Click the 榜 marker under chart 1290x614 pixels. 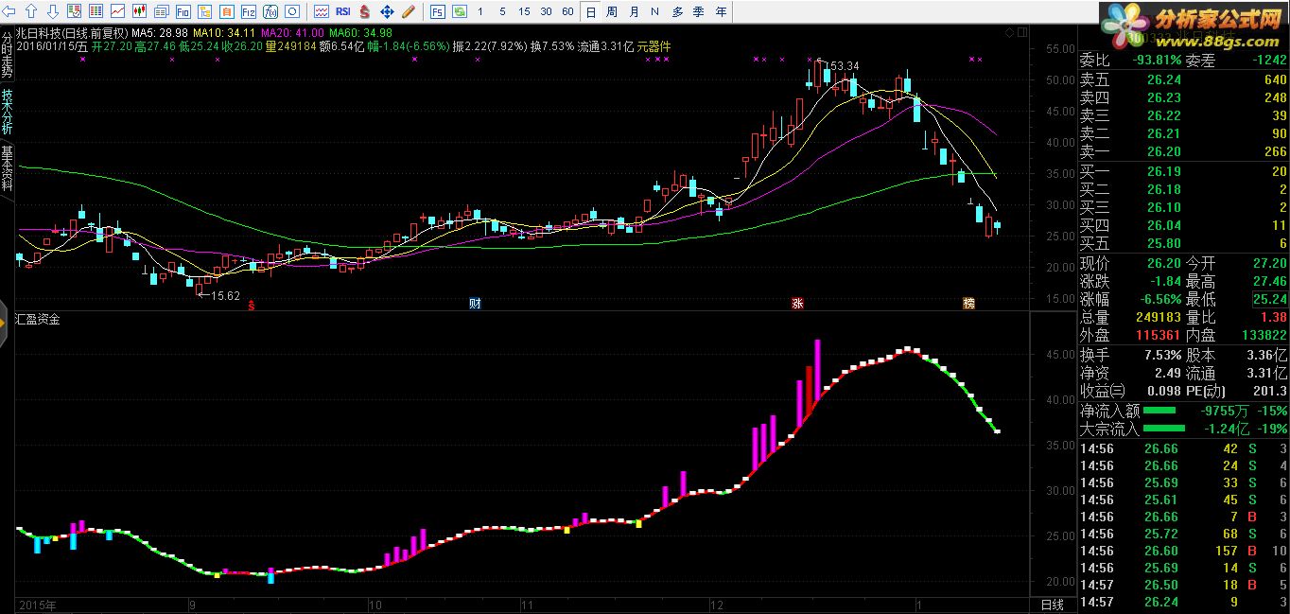(x=968, y=304)
